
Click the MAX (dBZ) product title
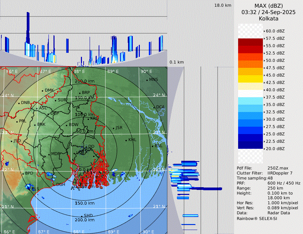[x=269, y=6]
